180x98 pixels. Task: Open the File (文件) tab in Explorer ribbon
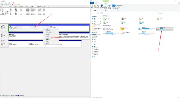(92, 3)
